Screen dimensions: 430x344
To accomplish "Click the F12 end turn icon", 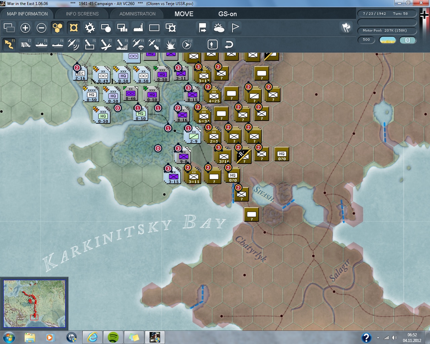I will click(x=186, y=44).
